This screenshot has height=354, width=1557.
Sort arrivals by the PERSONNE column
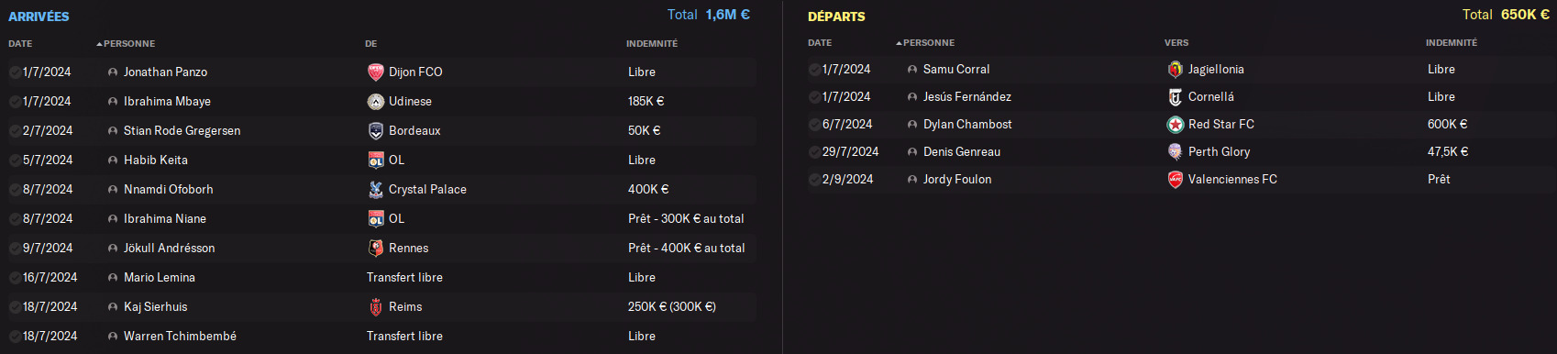pos(128,43)
